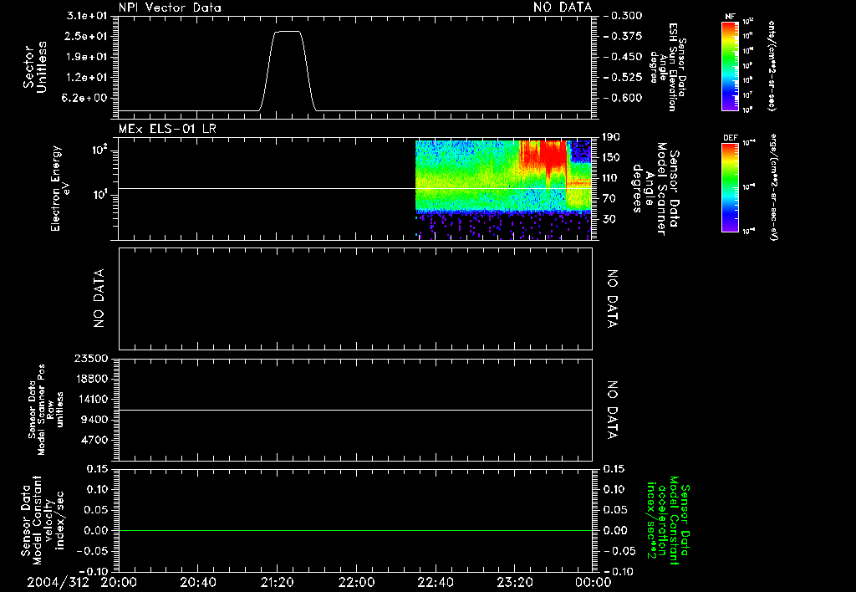Click the 'Model Scanner Angle degrees' axis label

pyautogui.click(x=656, y=188)
